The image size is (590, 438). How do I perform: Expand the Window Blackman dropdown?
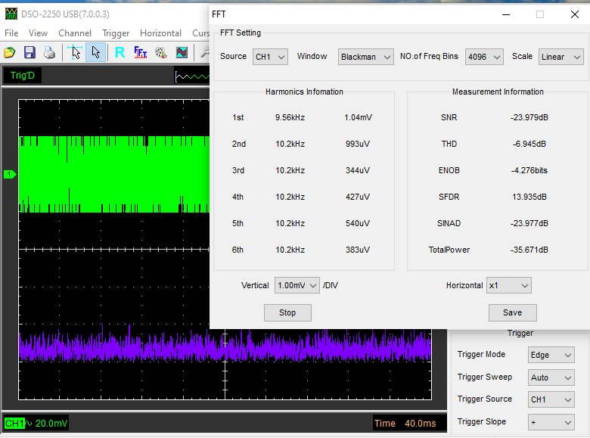365,57
